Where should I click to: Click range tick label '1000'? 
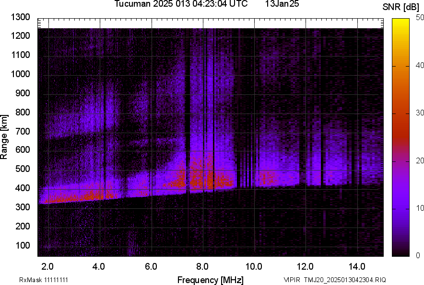(20, 74)
